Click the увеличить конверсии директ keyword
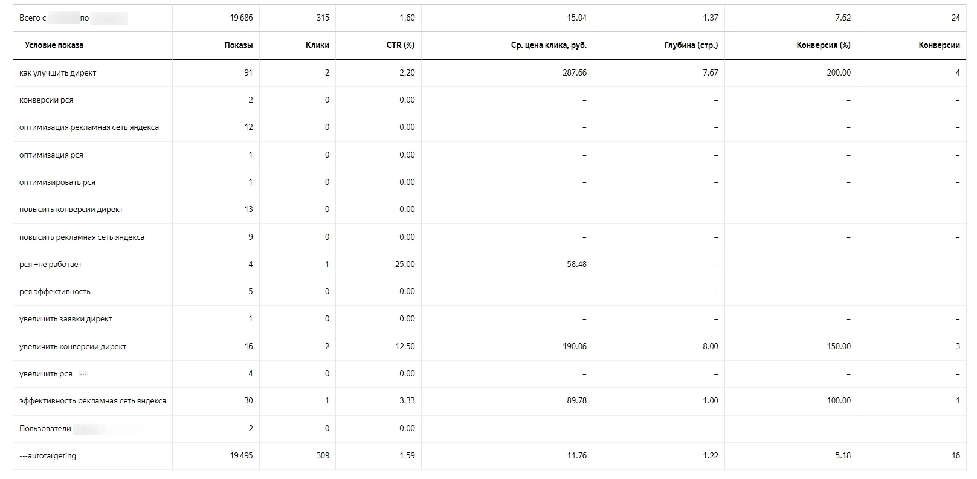 [73, 347]
